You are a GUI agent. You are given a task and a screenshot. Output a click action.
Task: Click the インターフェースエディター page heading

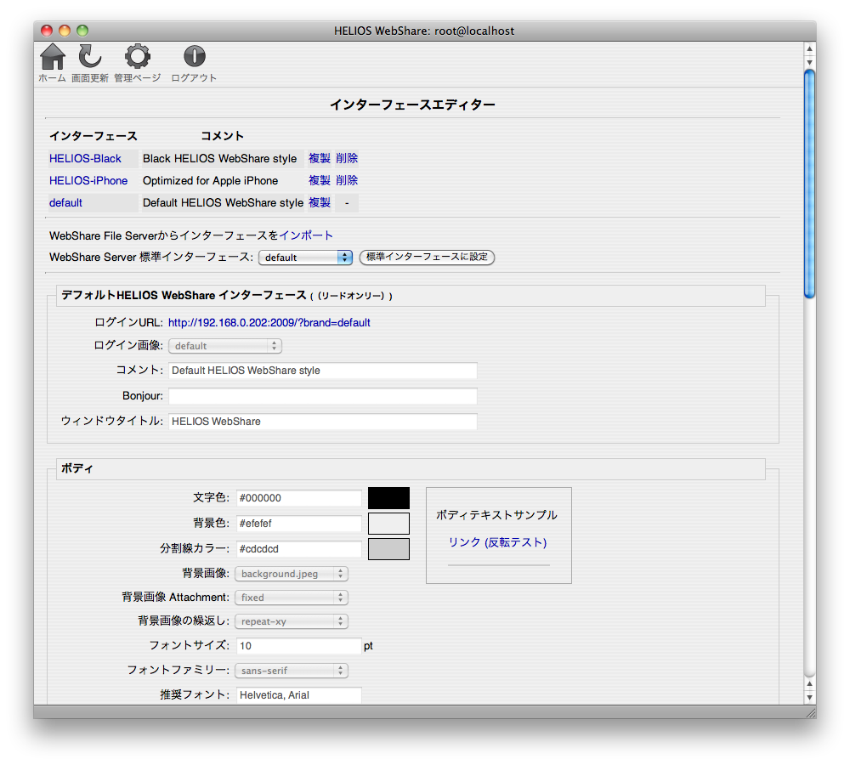point(412,105)
